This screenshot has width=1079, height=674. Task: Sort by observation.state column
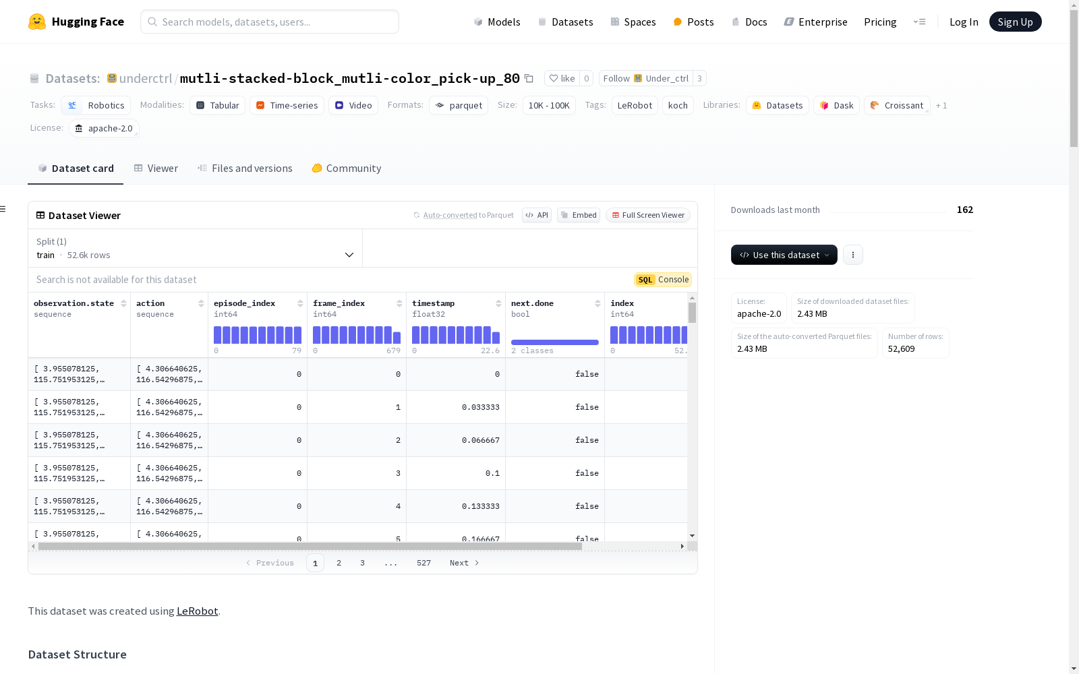tap(123, 303)
